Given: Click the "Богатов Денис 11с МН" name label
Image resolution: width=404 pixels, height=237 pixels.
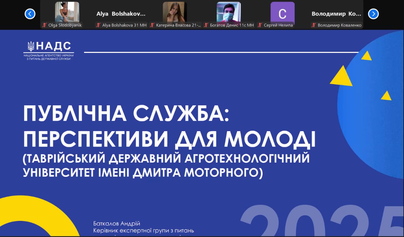Looking at the screenshot, I should click(x=232, y=25).
